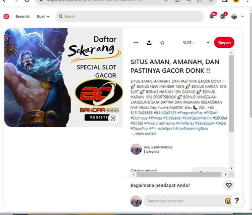The image size is (252, 215).
Task: Open the #SlotGacor hashtag
Action: coord(172,118)
